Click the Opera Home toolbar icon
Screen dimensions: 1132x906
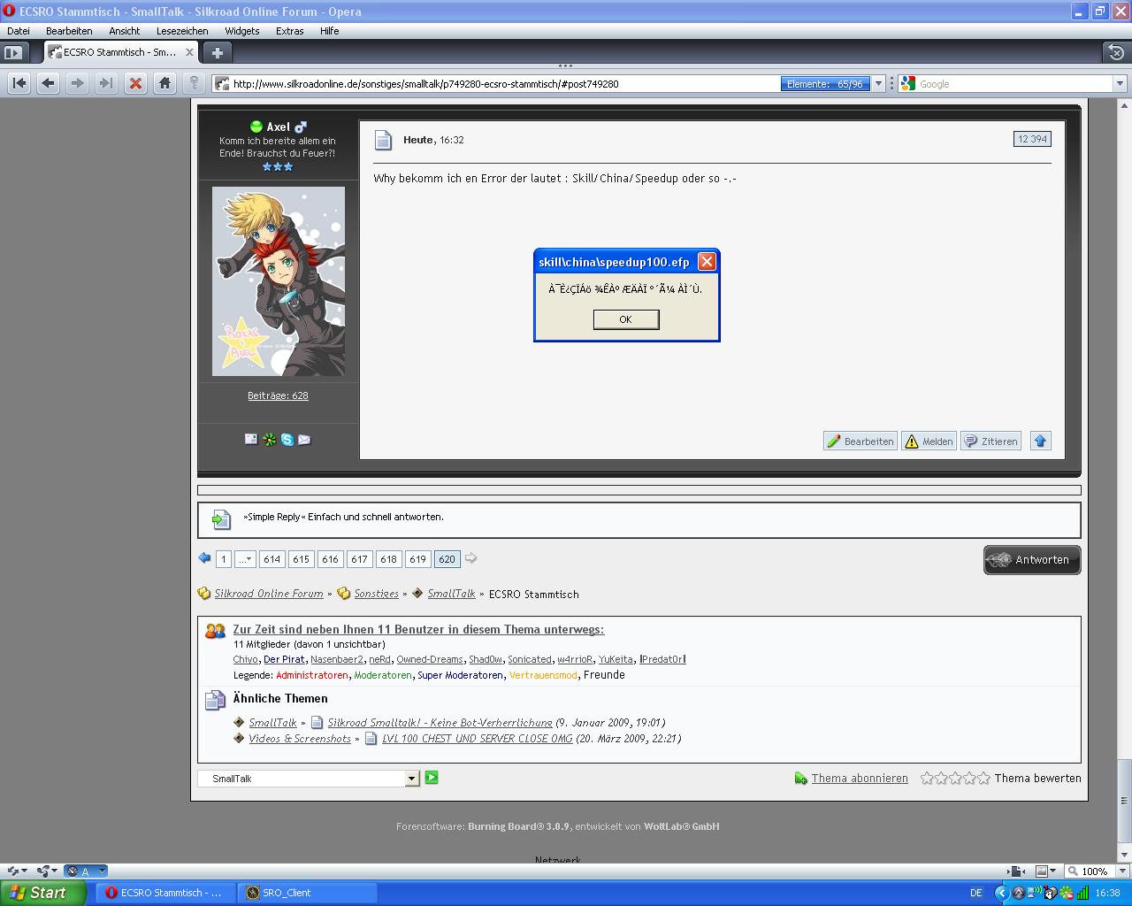click(x=164, y=83)
